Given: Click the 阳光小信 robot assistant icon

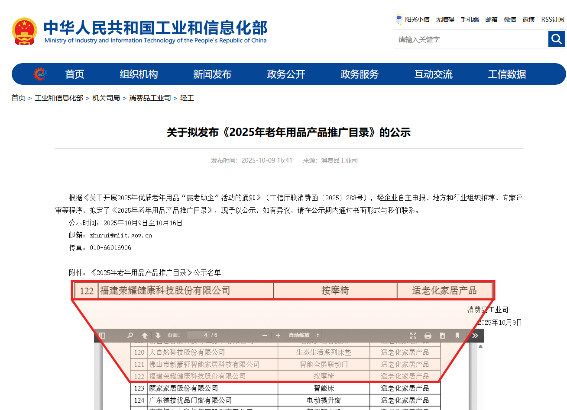Looking at the screenshot, I should (x=399, y=19).
